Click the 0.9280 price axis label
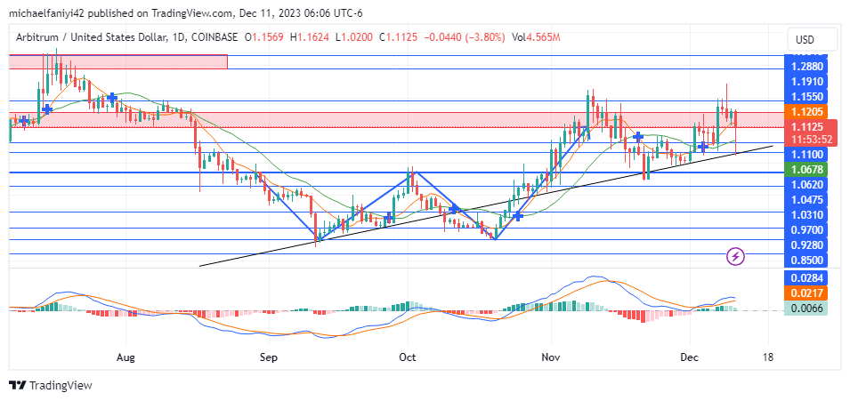This screenshot has height=401, width=850. point(807,245)
